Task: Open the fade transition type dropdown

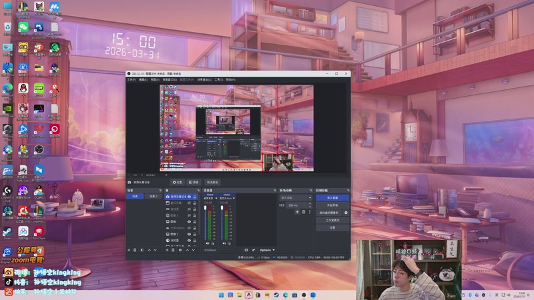Action: [x=296, y=197]
